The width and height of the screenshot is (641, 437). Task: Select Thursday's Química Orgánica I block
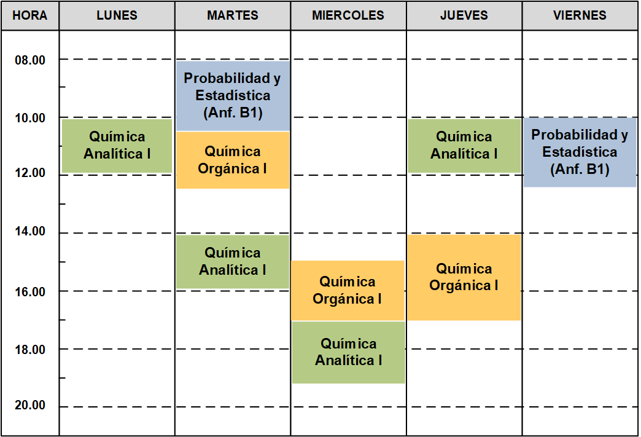pos(464,277)
